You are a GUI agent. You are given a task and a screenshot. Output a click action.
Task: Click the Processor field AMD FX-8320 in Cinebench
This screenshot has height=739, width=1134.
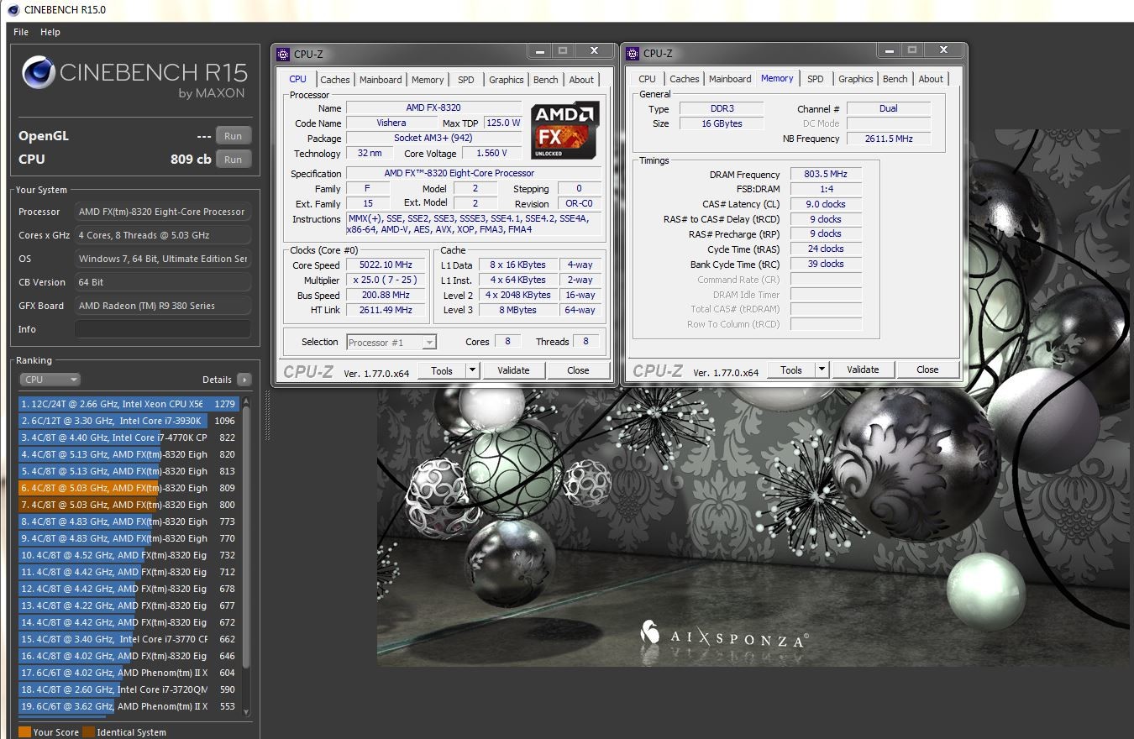tap(163, 212)
